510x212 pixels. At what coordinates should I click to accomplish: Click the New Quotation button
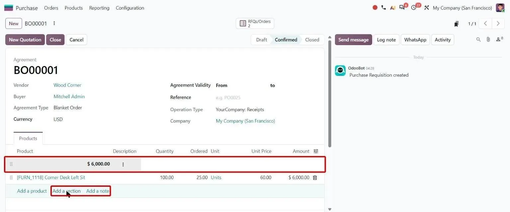click(25, 40)
